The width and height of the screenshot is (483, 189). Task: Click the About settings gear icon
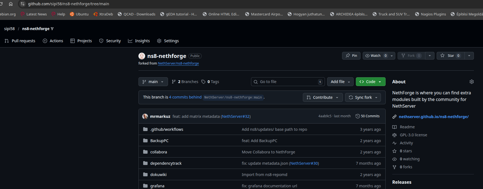pyautogui.click(x=471, y=82)
